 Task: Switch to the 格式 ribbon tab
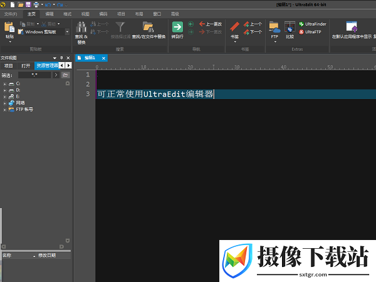click(68, 14)
